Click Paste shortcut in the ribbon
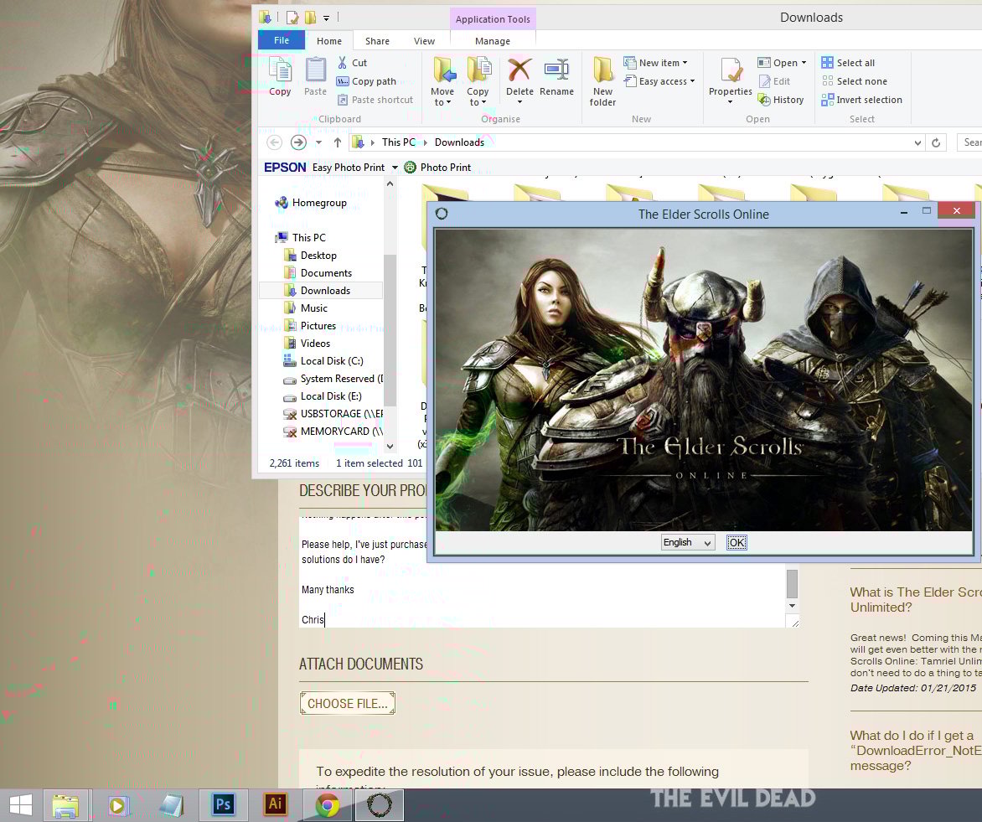The height and width of the screenshot is (822, 982). [375, 100]
